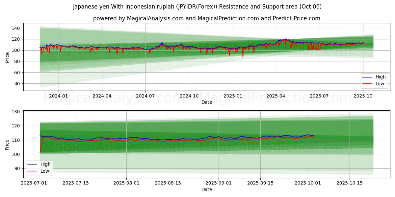
Task: Click blue line swatch in upper chart legend
Action: click(x=367, y=77)
